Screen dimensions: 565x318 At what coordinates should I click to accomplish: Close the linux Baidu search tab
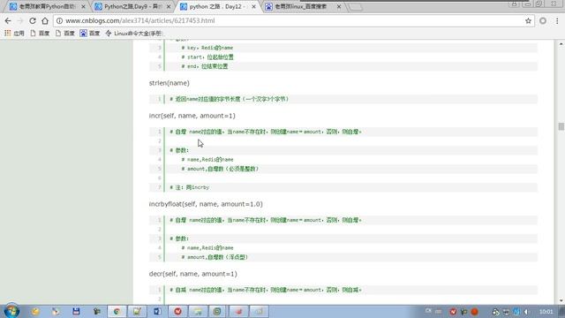pyautogui.click(x=339, y=6)
